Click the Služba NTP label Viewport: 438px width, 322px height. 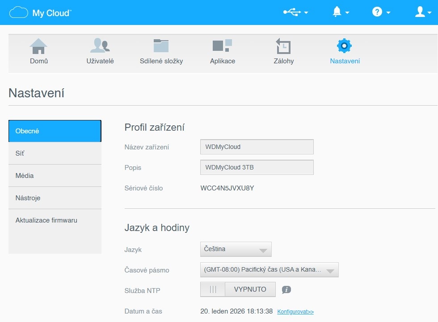click(142, 290)
